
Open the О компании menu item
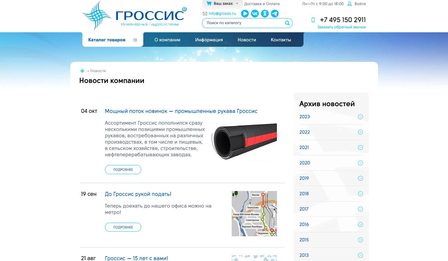pos(167,40)
